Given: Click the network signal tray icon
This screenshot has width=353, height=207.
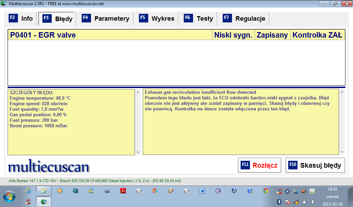Looking at the screenshot, I should click(x=295, y=202).
